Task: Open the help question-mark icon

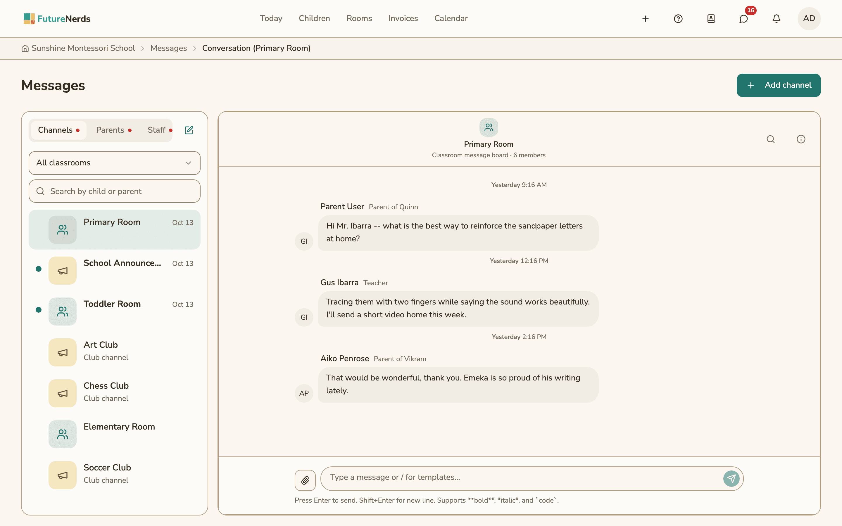Action: pos(678,19)
